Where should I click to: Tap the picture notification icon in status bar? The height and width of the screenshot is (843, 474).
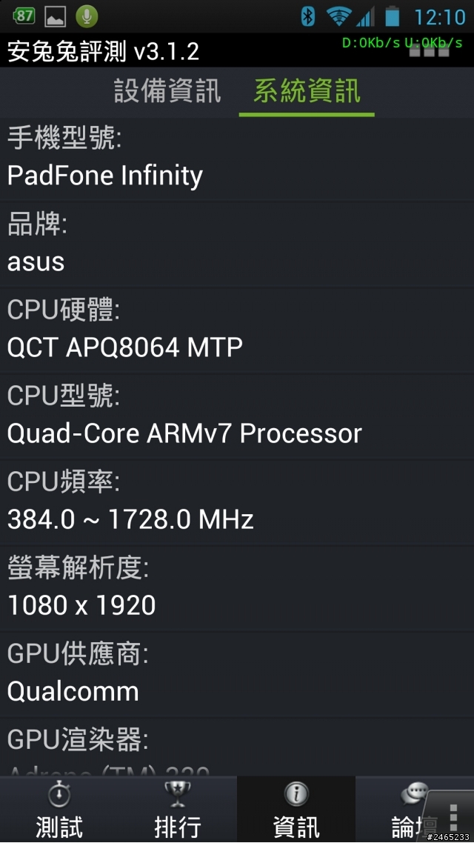(x=55, y=16)
